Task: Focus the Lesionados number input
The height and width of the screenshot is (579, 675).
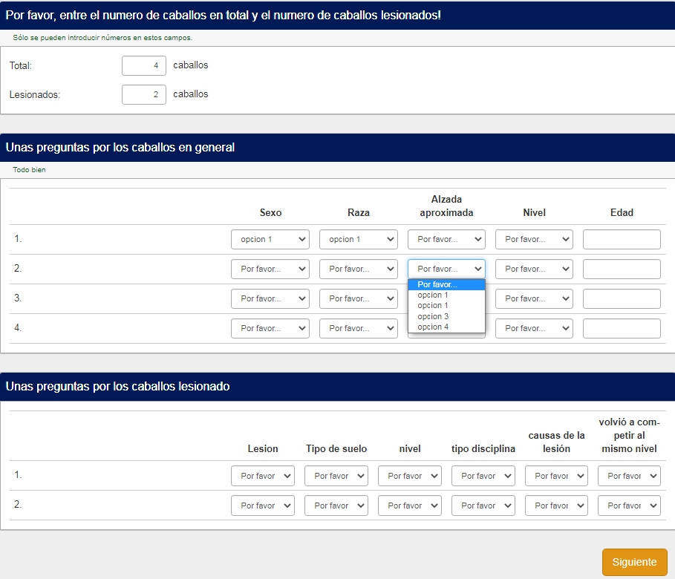Action: tap(143, 94)
